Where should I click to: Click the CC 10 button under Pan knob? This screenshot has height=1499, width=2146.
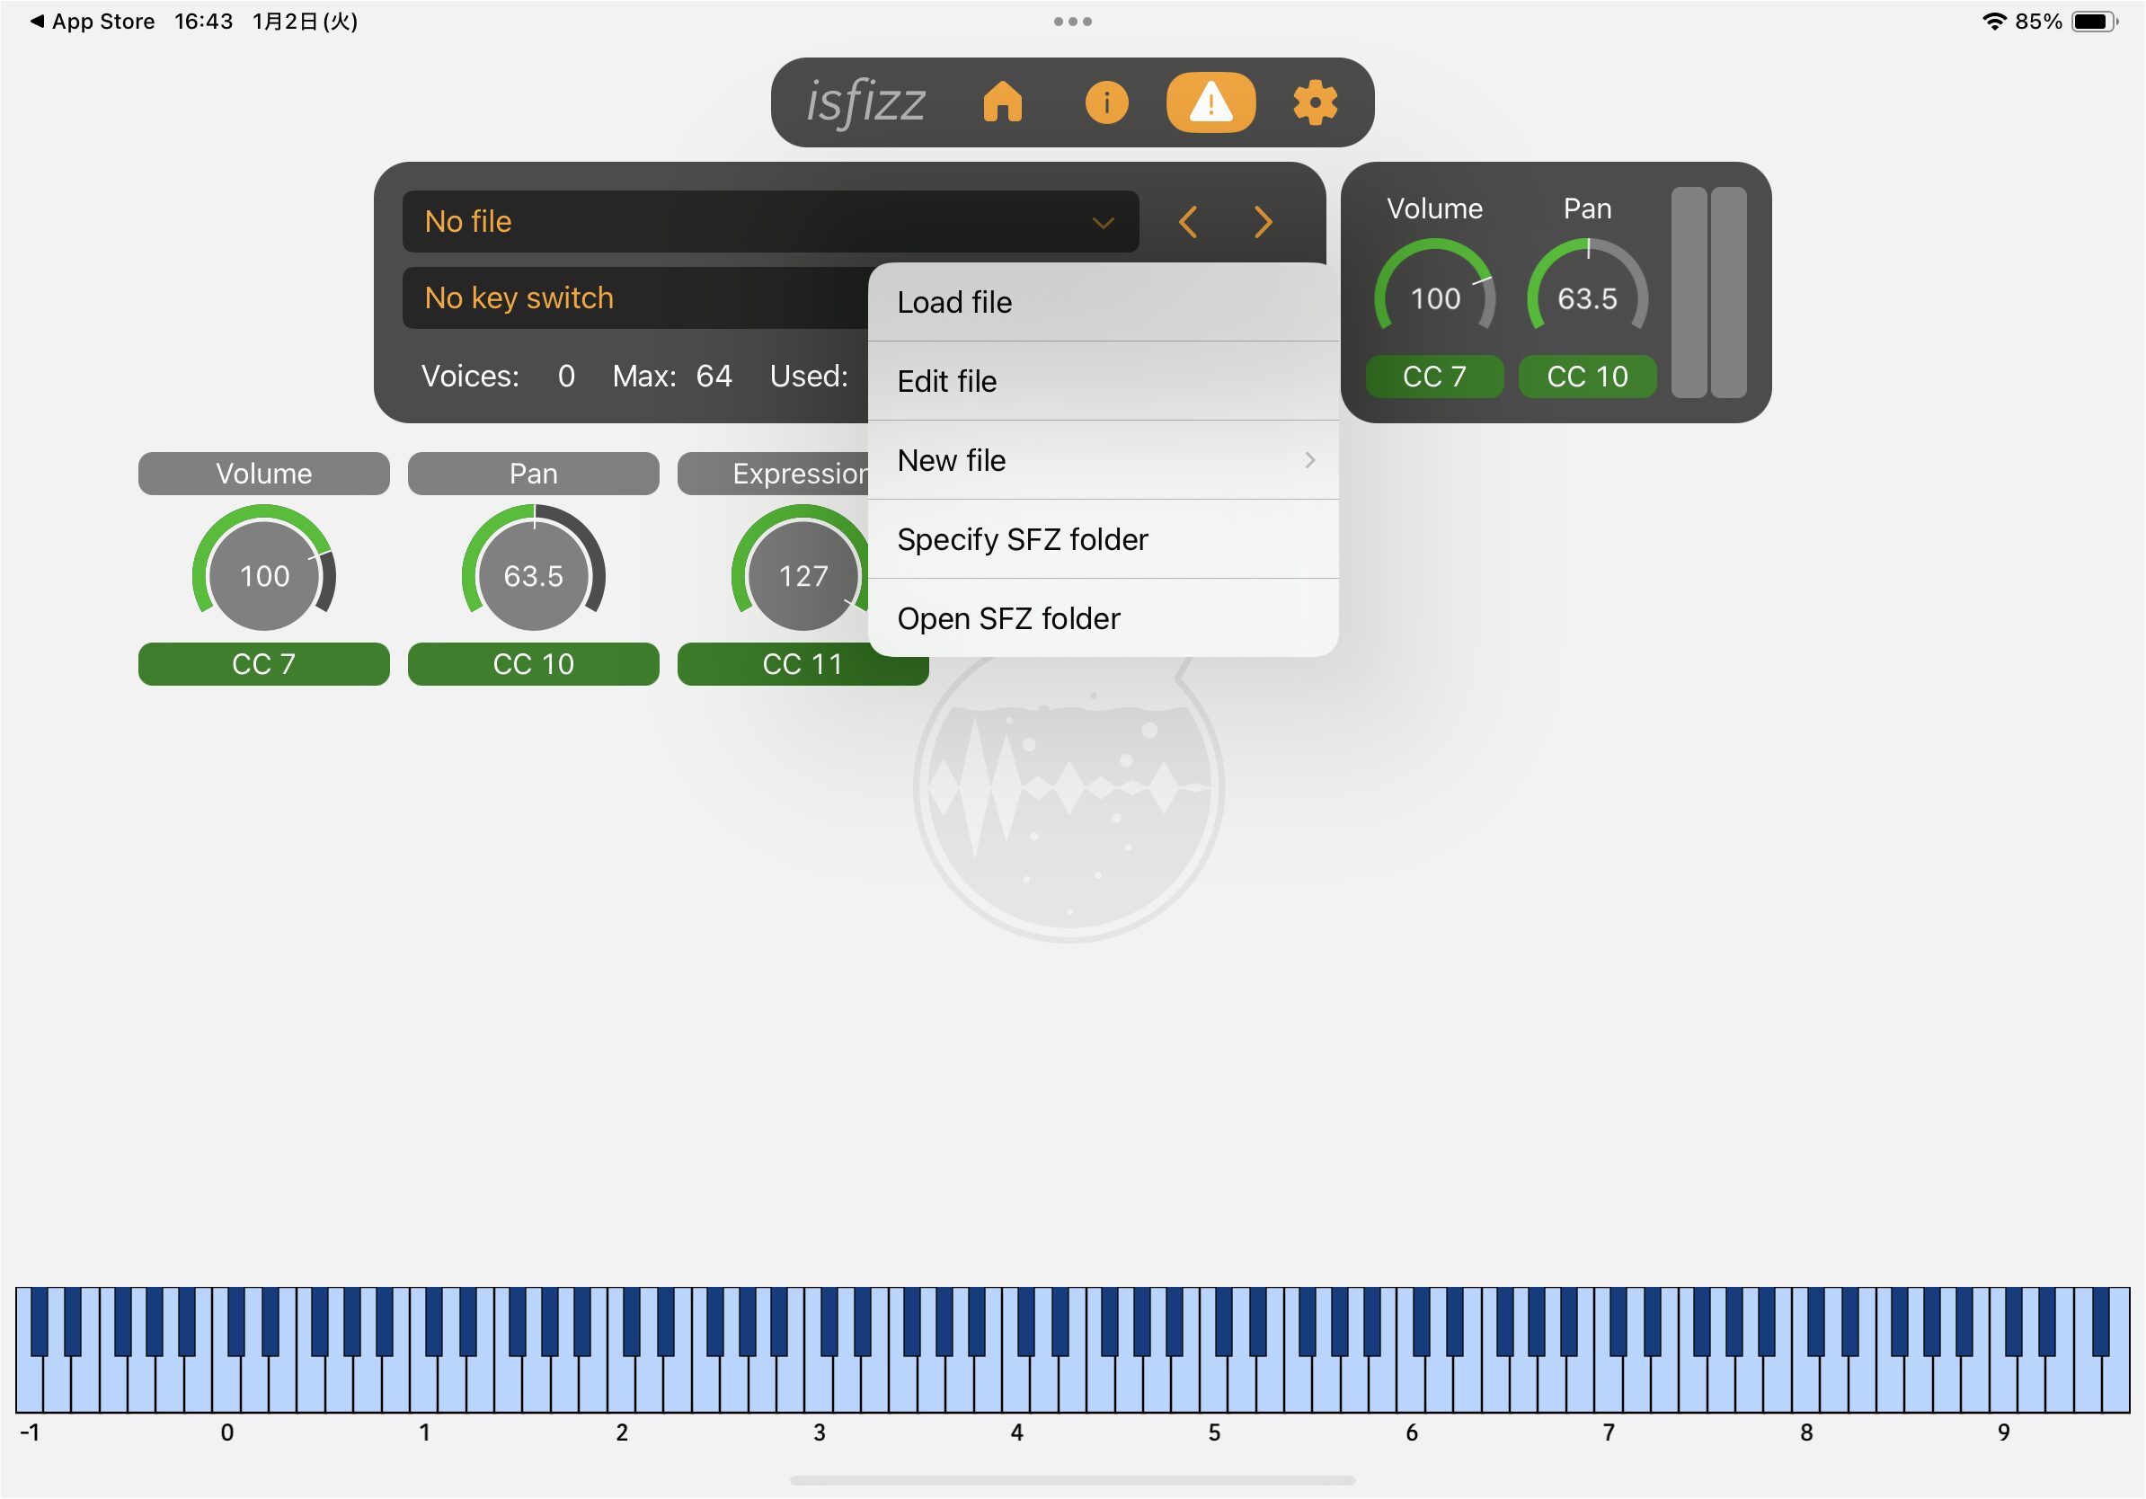click(x=533, y=664)
